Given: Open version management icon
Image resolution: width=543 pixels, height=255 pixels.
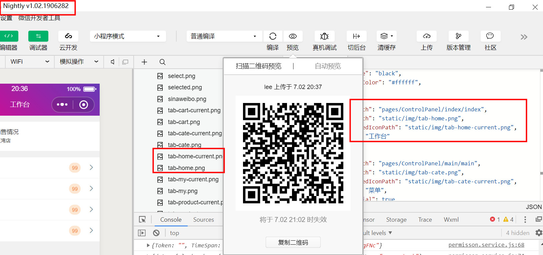Looking at the screenshot, I should point(459,36).
